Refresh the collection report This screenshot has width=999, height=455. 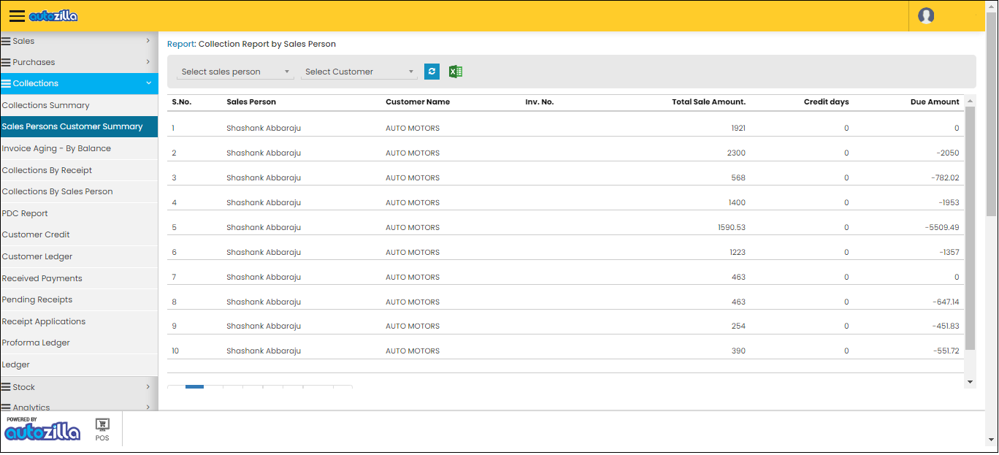click(x=432, y=71)
